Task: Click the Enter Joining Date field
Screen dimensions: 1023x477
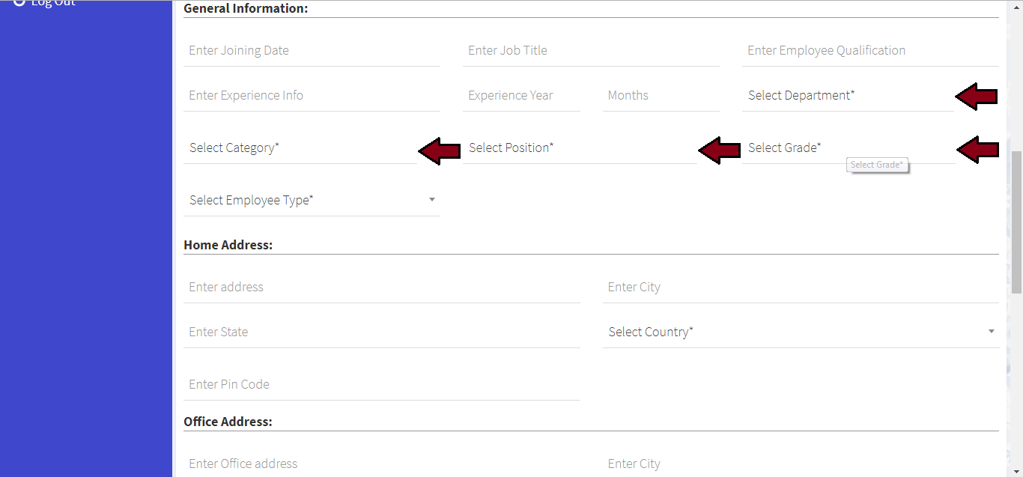Action: [311, 51]
